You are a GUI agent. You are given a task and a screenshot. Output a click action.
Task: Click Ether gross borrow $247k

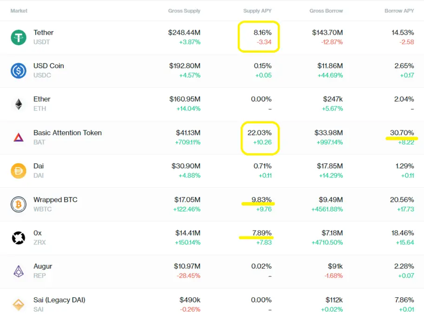point(333,99)
